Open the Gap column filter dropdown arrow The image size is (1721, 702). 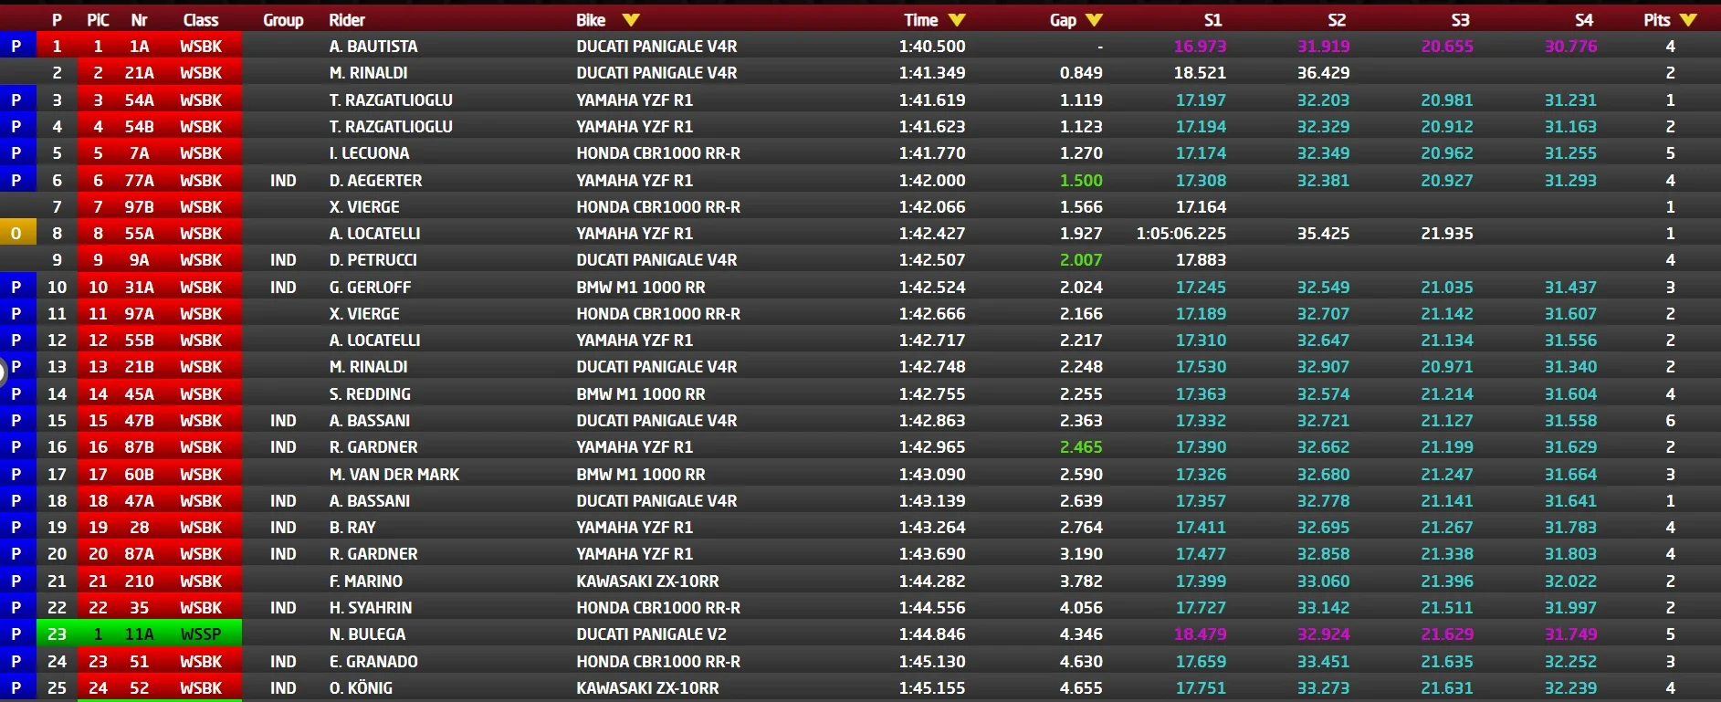pos(1095,20)
